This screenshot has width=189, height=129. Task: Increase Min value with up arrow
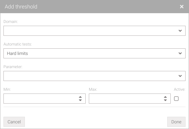[80, 97]
